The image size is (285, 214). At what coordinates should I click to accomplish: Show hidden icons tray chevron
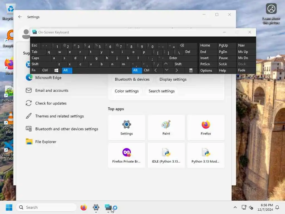pos(235,207)
